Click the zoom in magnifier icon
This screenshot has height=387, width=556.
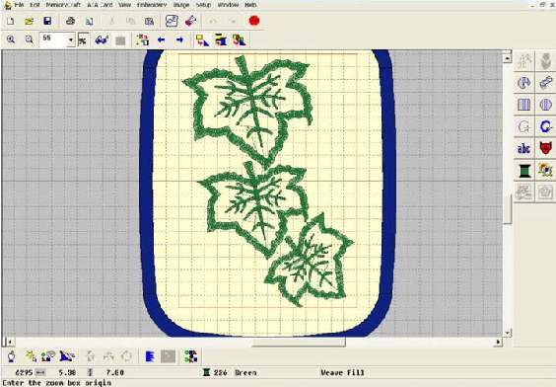tap(11, 39)
